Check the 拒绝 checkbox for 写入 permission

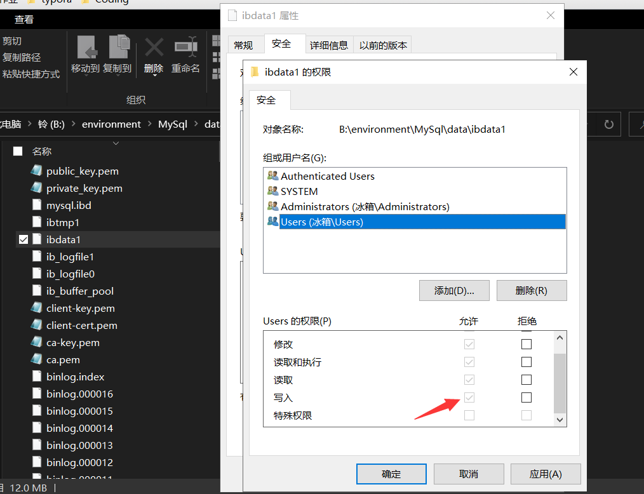[527, 397]
